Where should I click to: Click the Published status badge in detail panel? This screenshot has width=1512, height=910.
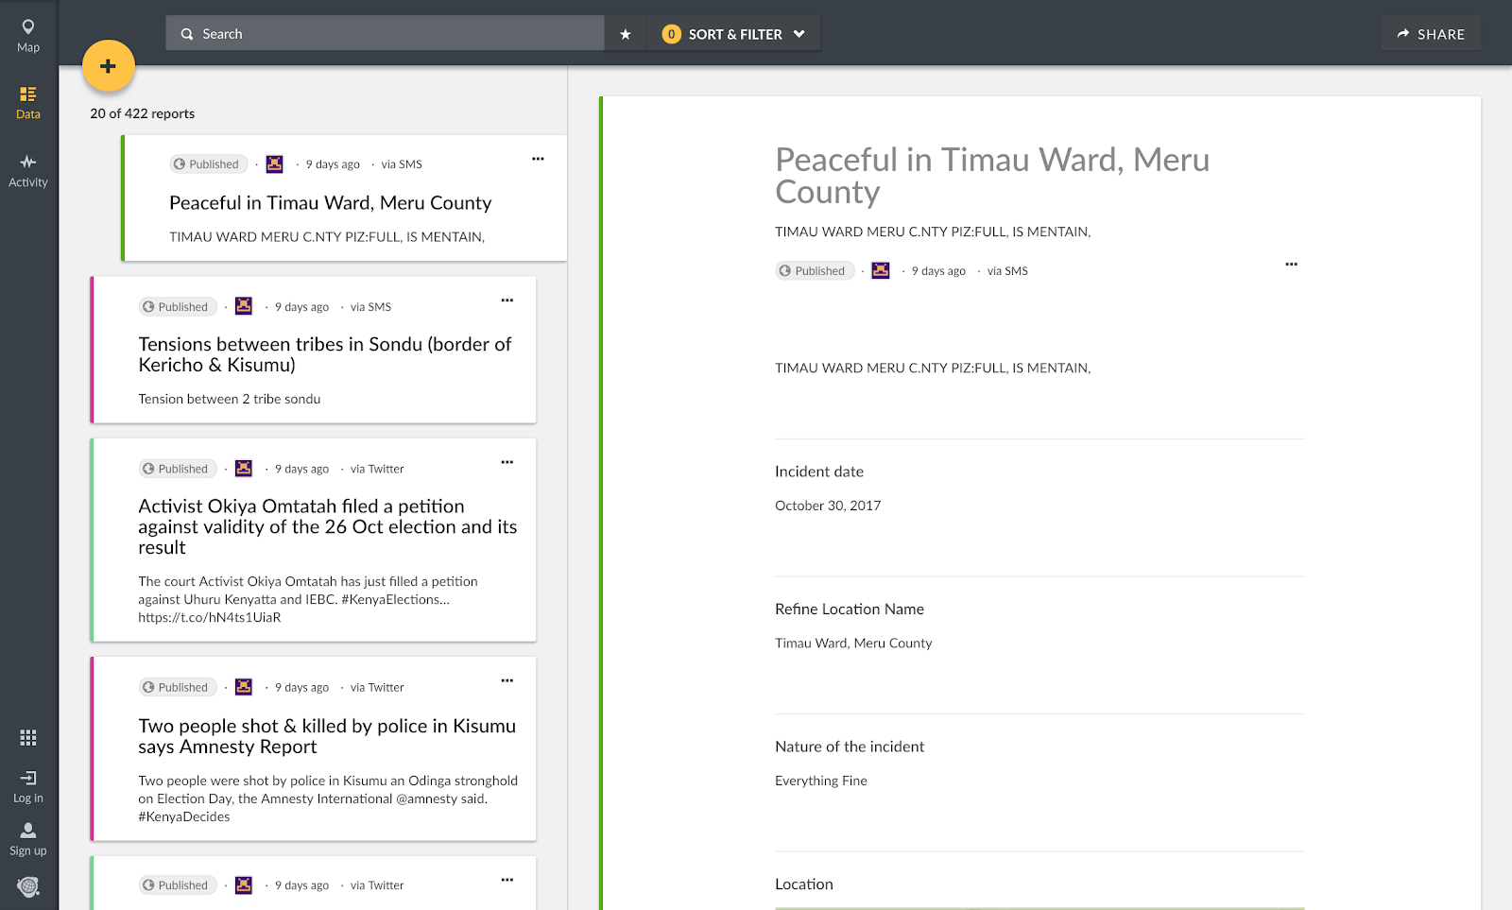(814, 271)
